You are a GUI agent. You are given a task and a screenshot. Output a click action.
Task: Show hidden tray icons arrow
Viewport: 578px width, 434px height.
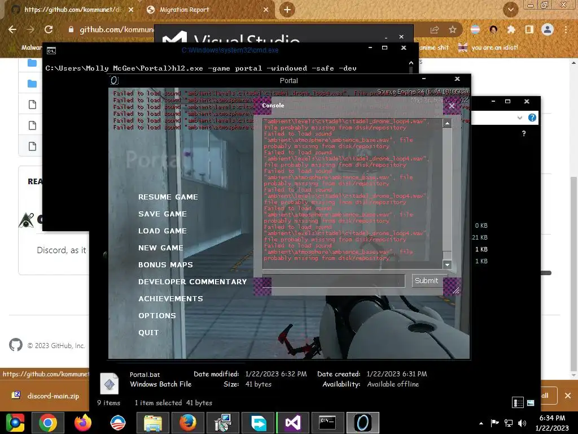point(481,423)
